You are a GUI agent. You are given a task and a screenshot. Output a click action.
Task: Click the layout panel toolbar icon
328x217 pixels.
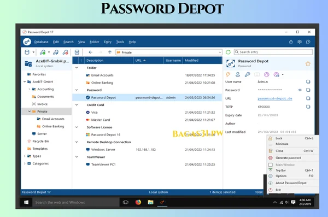77,52
